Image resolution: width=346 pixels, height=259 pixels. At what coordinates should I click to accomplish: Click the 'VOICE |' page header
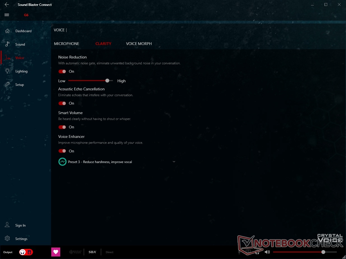click(60, 30)
